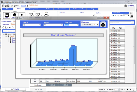The image size is (137, 92).
Task: Click the Add row icon
Action: pos(31,15)
